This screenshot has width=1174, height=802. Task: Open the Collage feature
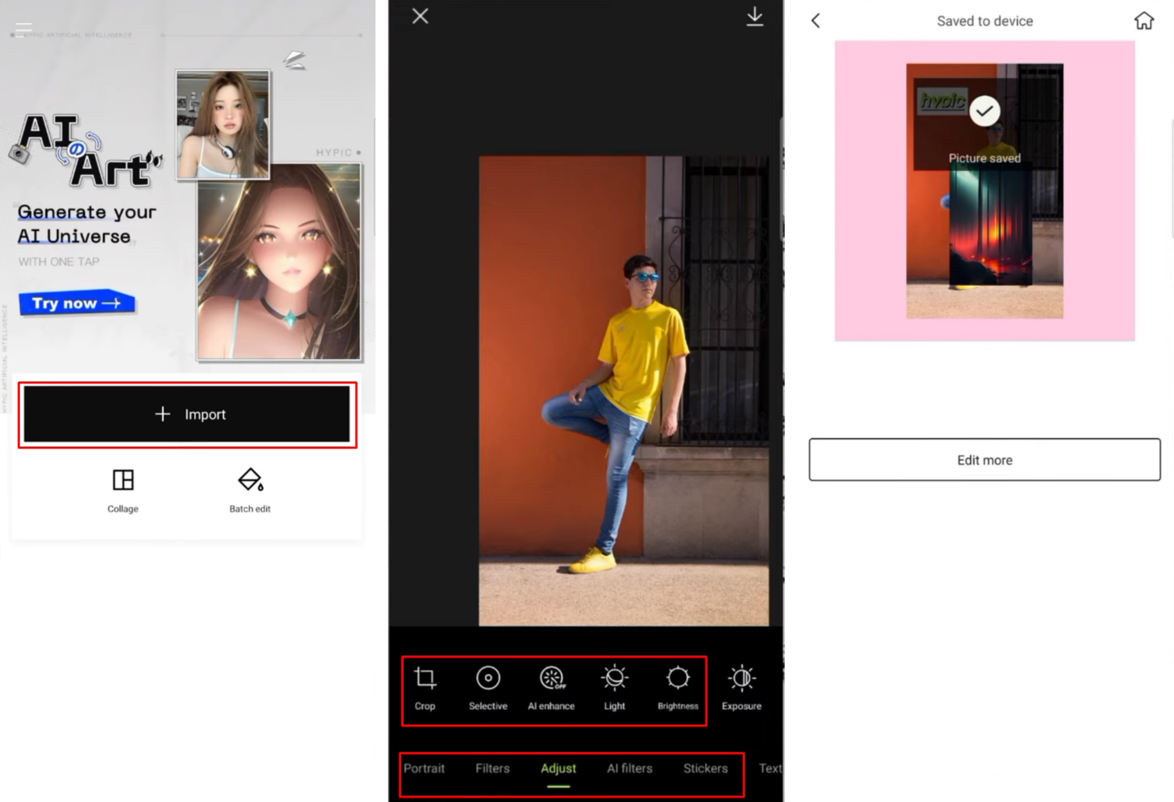pos(122,489)
